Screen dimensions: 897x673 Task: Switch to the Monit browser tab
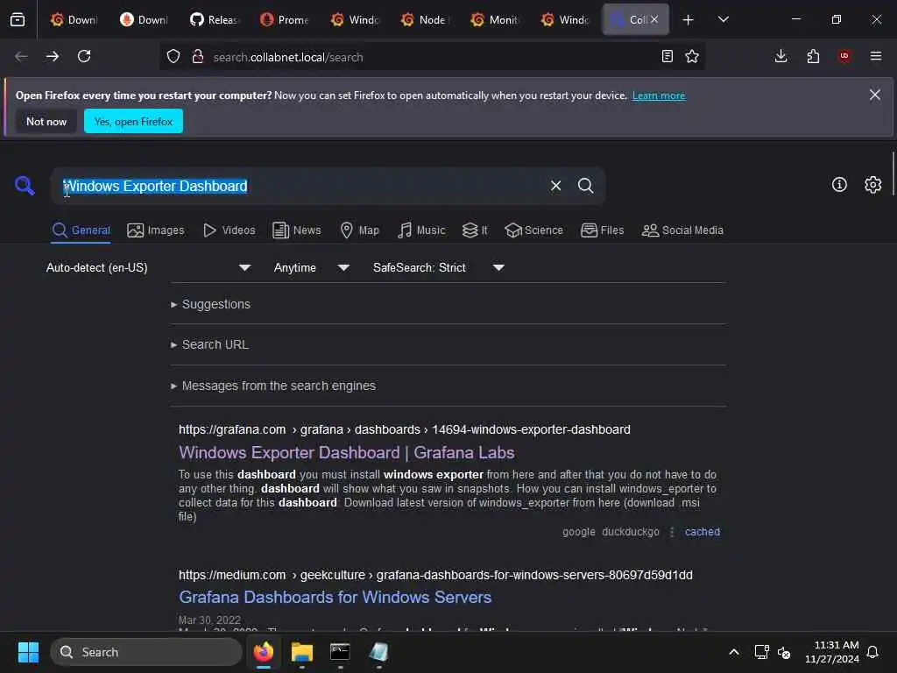click(495, 20)
